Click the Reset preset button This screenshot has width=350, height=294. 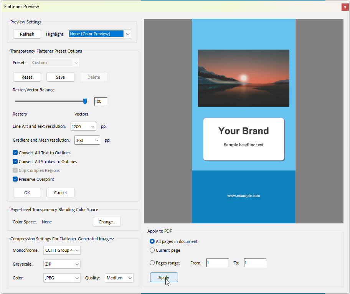[x=27, y=77]
